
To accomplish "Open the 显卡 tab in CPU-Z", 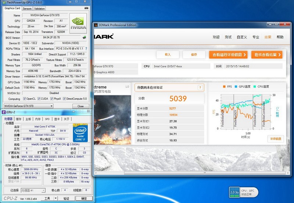I will coord(57,119).
